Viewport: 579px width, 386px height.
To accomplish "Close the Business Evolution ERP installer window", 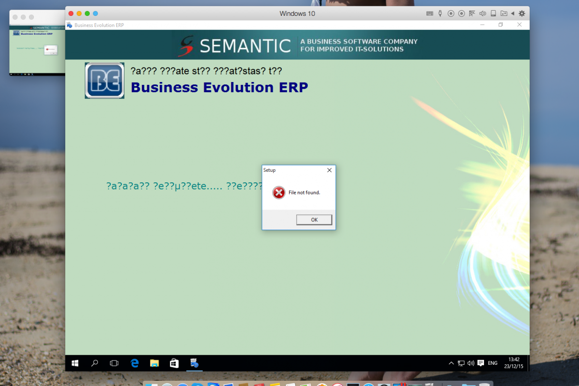I will click(x=520, y=25).
